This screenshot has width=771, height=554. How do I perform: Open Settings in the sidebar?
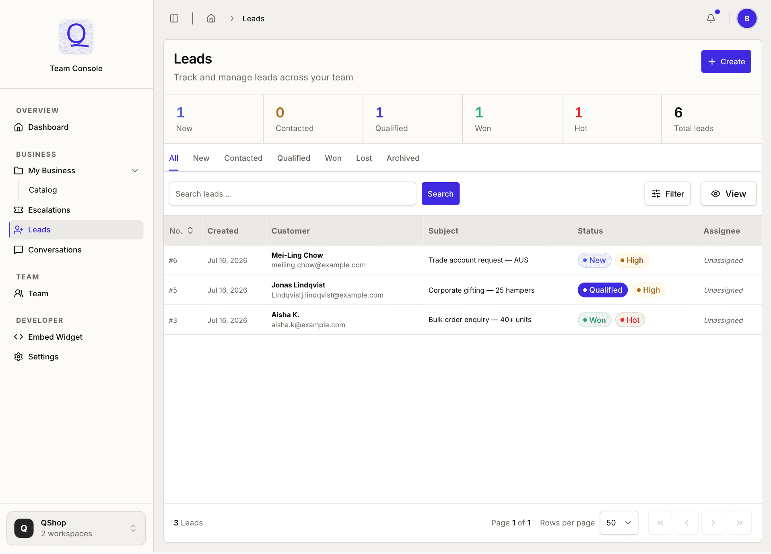(x=76, y=357)
